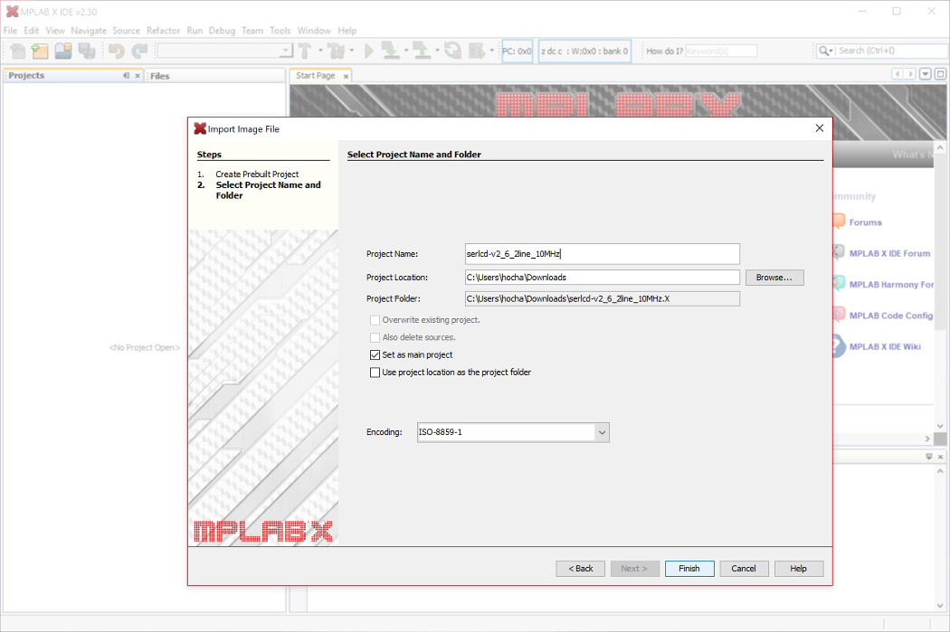Click the PC: 0x0 status box

[517, 51]
